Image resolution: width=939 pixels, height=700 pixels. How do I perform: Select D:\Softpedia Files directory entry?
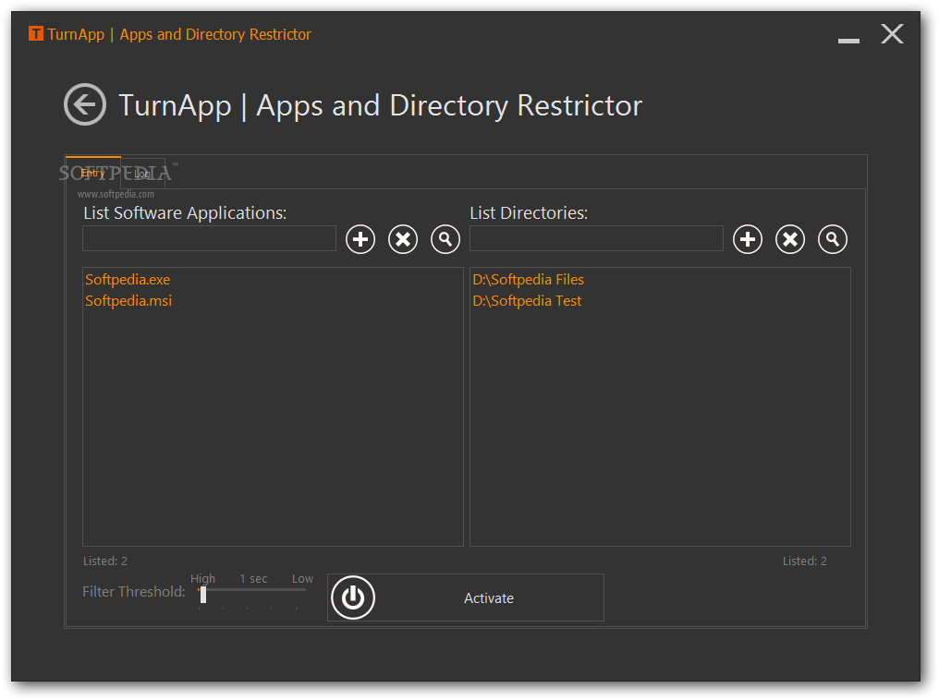528,279
